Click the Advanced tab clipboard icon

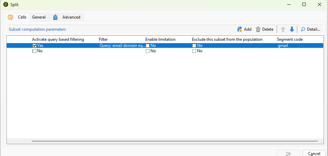point(55,17)
